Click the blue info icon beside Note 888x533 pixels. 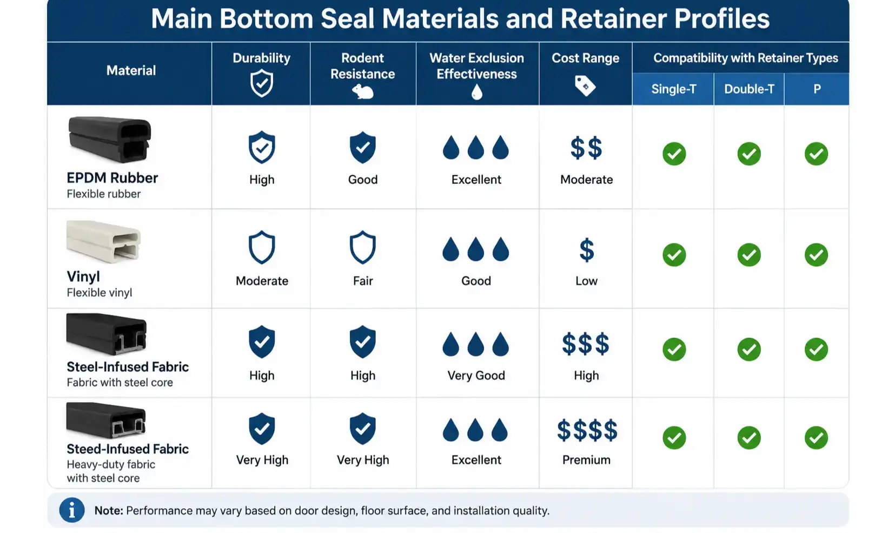coord(72,510)
